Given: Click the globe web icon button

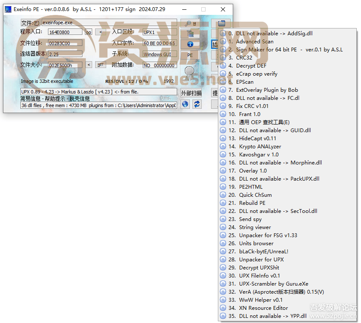Looking at the screenshot, I should pyautogui.click(x=185, y=104).
